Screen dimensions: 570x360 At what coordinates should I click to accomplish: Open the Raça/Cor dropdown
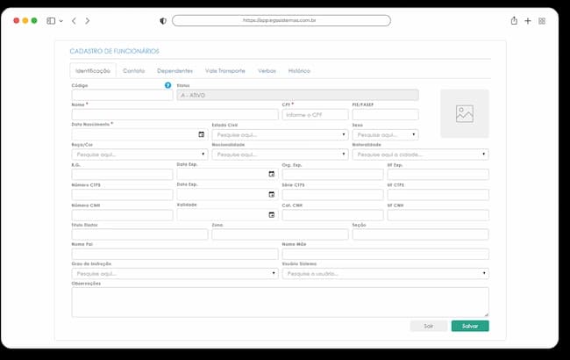coord(139,155)
